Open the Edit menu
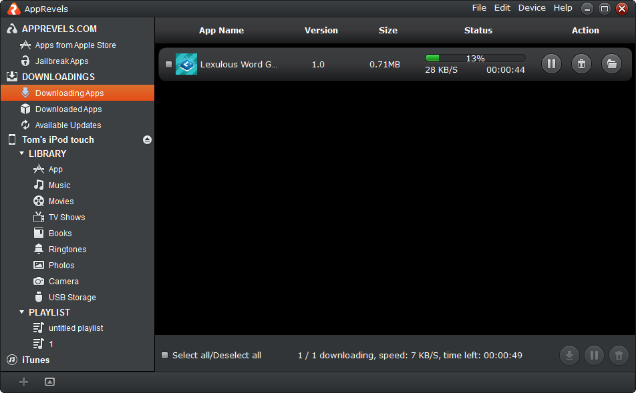This screenshot has height=393, width=636. 502,8
